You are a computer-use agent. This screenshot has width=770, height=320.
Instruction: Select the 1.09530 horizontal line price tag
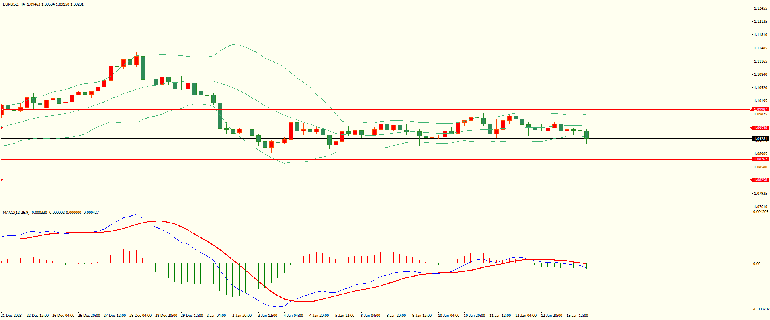tap(760, 128)
